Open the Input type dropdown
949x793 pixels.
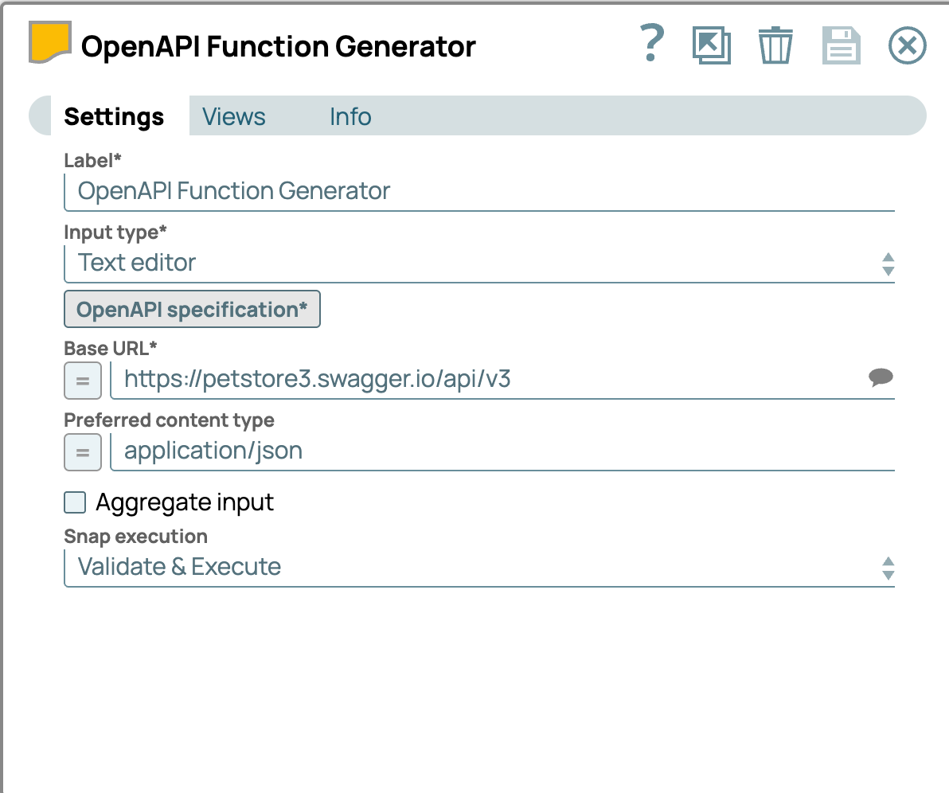click(478, 263)
